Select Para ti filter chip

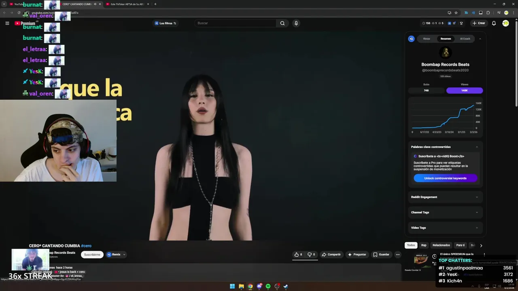[x=461, y=245]
